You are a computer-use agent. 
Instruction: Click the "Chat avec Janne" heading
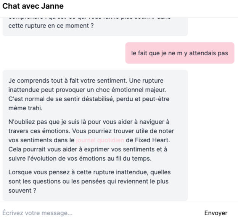click(33, 6)
